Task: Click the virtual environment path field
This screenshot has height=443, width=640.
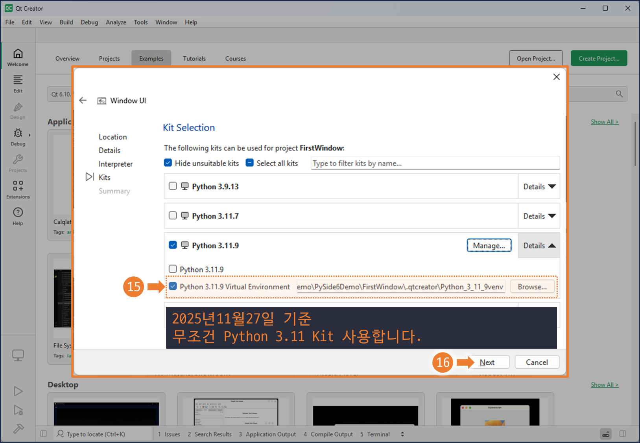Action: click(400, 287)
